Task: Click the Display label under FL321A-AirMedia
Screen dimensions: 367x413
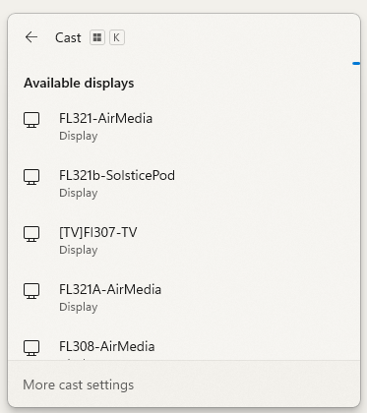Action: click(x=79, y=307)
